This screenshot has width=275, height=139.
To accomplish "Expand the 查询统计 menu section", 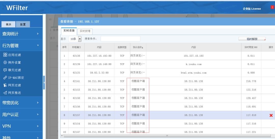I will 21,34.
